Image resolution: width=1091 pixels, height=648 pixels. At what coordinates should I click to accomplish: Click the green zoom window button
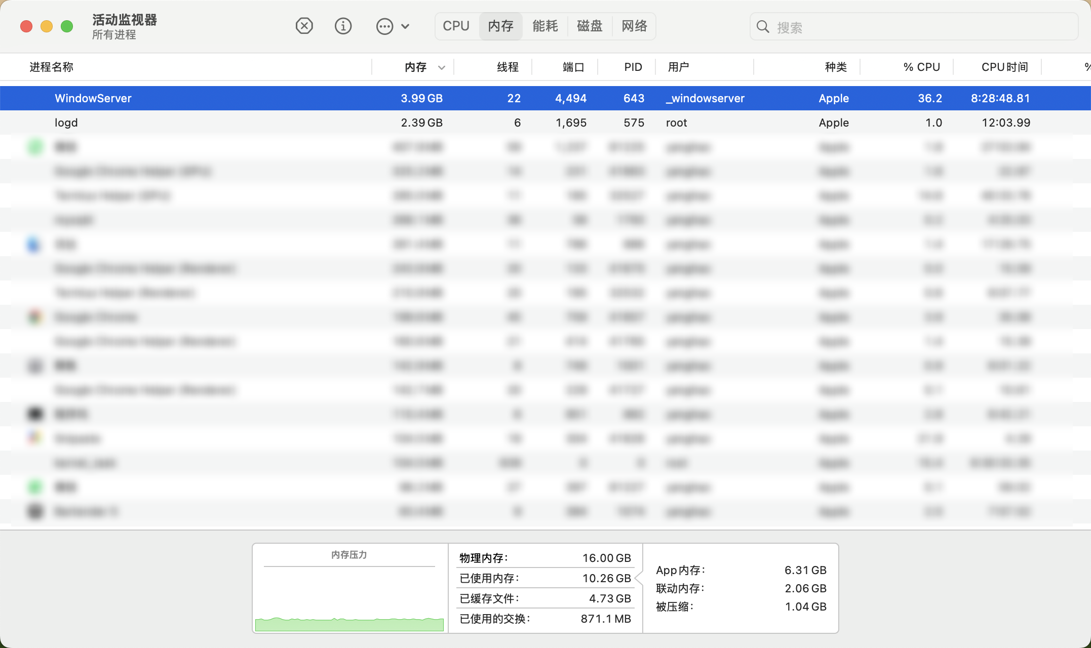coord(67,26)
